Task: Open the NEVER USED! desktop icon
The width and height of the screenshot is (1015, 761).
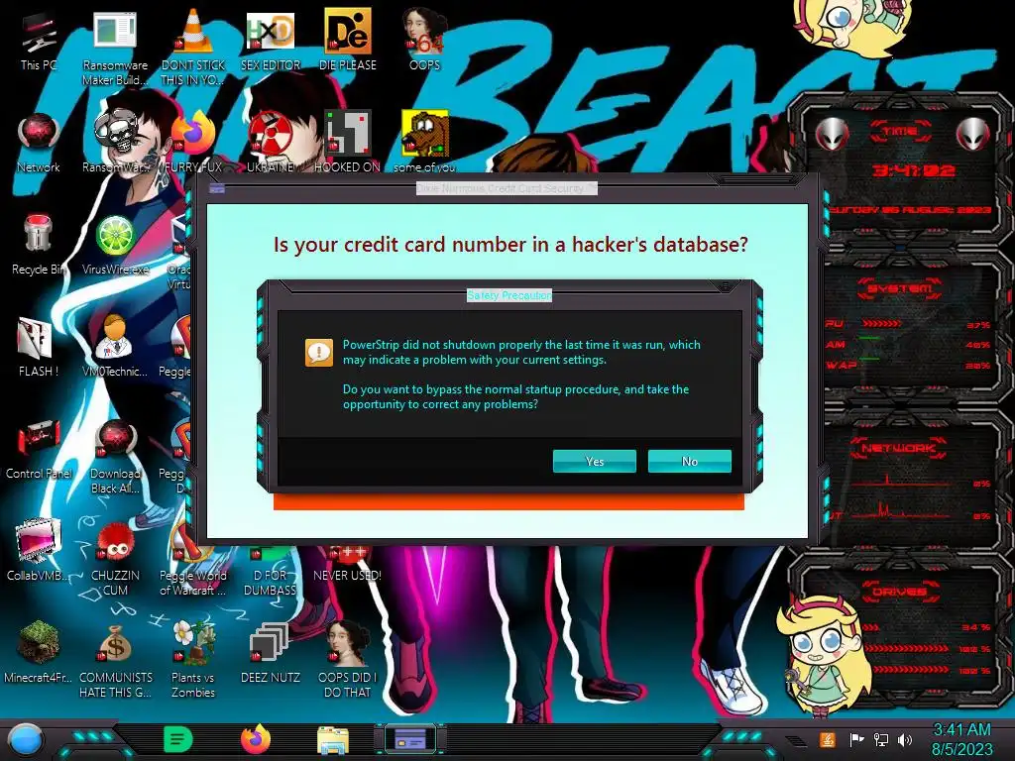Action: [x=348, y=563]
